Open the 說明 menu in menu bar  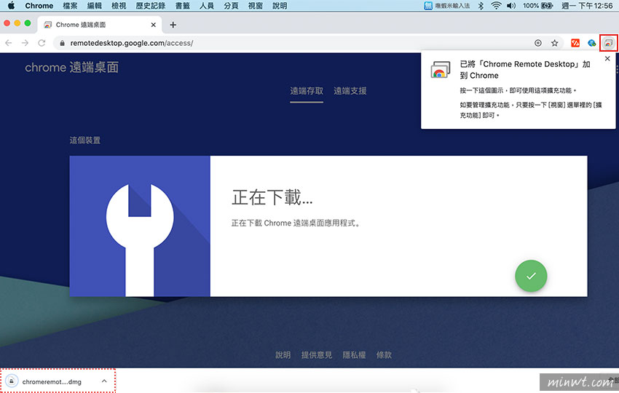coord(280,6)
